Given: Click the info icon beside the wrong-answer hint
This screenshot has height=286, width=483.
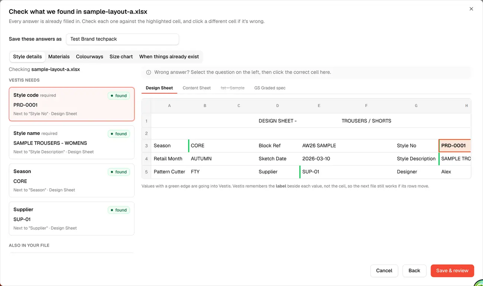Looking at the screenshot, I should pos(149,72).
